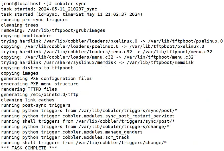Click the 'rendering TFTPD files' line

(29, 89)
